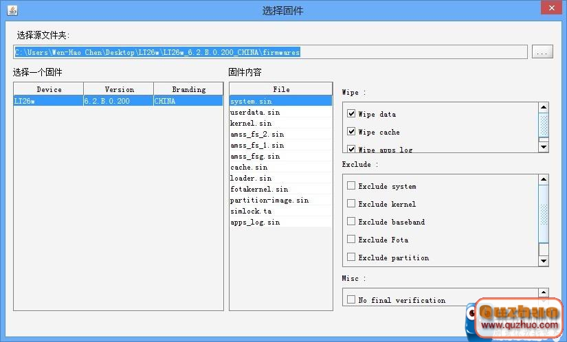Click the Wipe list scroll-down arrow
The image size is (567, 342).
[544, 147]
